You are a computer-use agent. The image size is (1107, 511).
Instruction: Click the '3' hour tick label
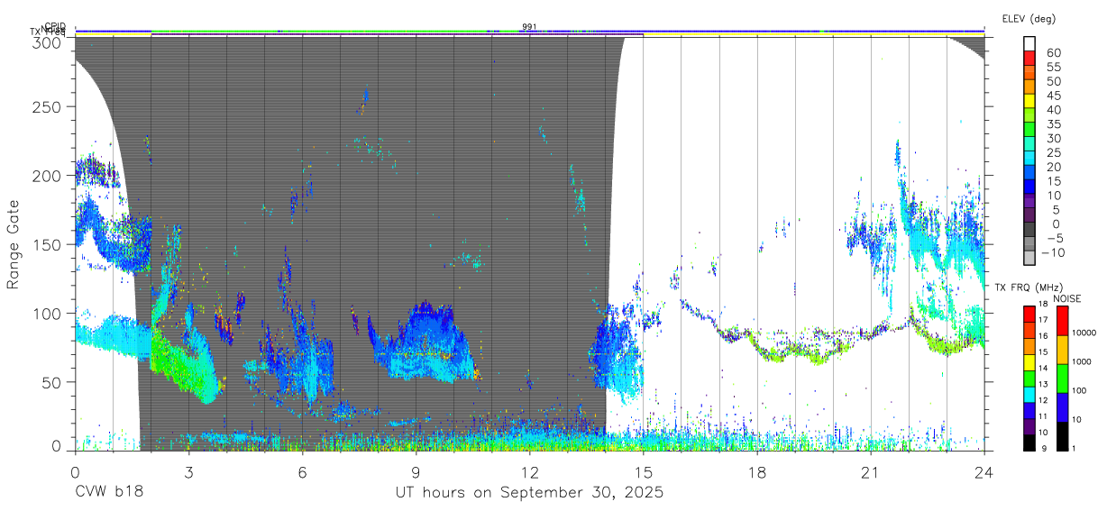(x=188, y=471)
